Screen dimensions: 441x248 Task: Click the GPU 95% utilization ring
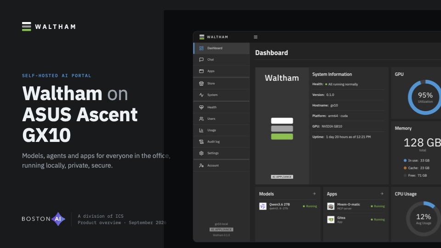(425, 97)
